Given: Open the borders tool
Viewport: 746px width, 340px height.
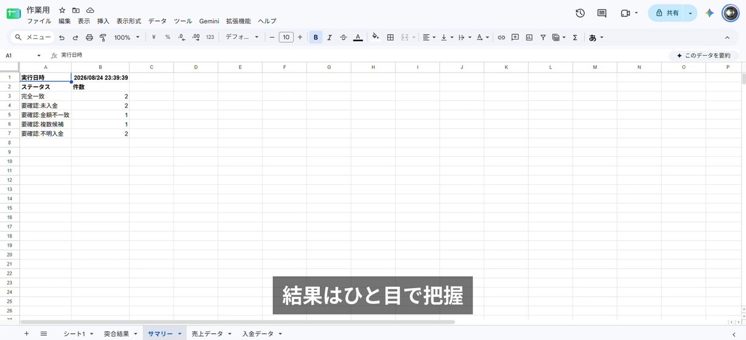Looking at the screenshot, I should pyautogui.click(x=390, y=37).
